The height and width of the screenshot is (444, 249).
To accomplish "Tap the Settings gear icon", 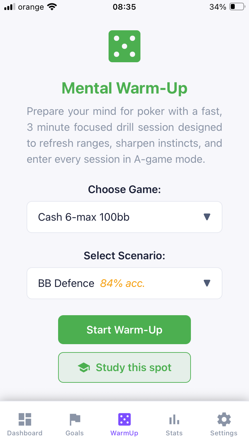I will [224, 419].
